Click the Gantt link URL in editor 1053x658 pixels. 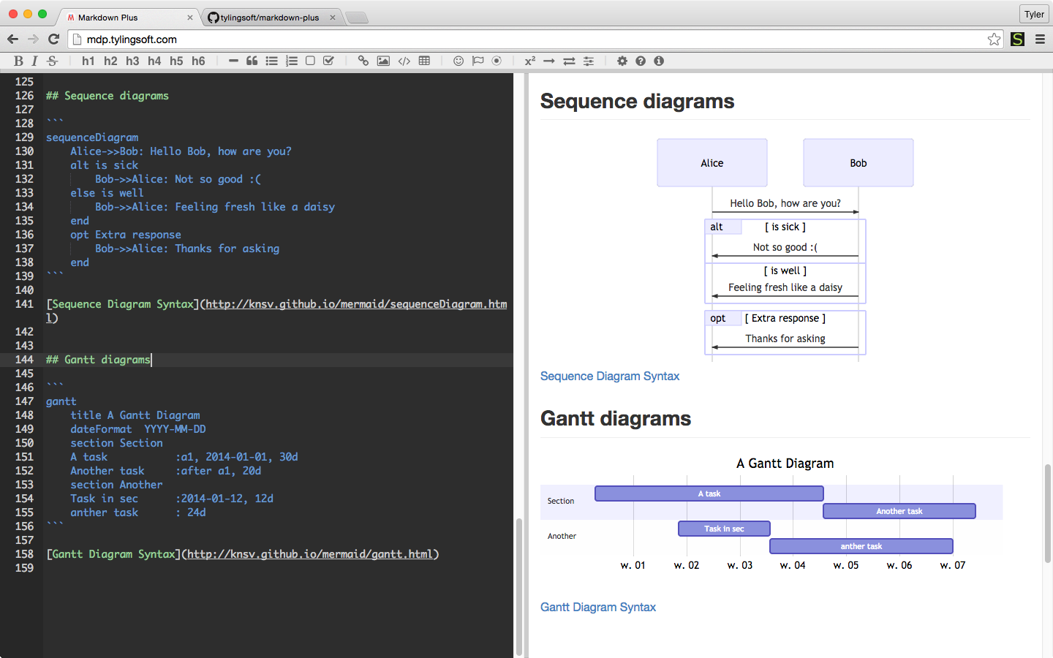click(310, 554)
